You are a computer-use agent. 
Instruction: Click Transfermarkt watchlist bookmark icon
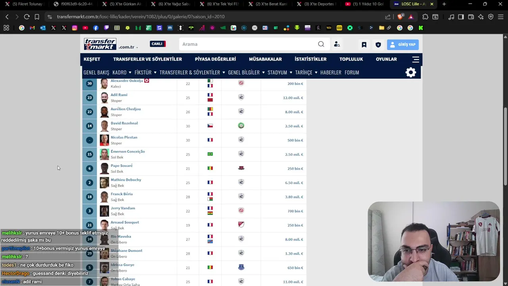[364, 44]
